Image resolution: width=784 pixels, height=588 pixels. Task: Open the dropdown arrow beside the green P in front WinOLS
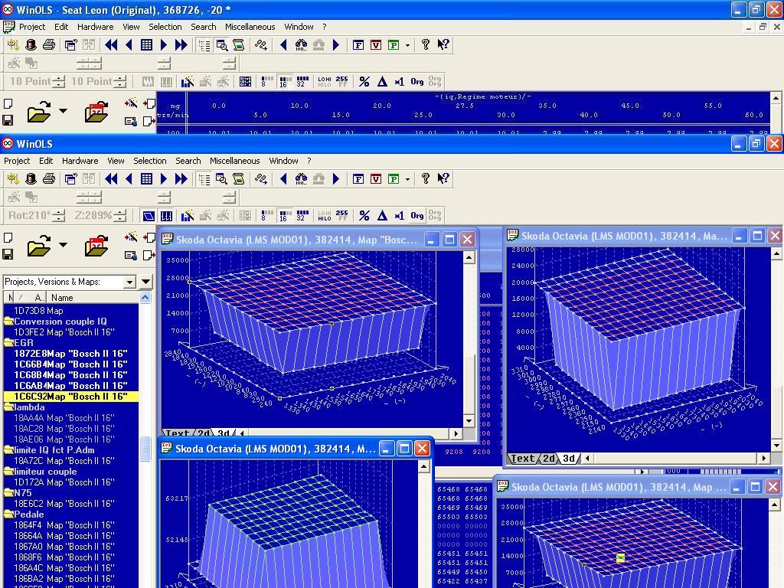point(407,179)
